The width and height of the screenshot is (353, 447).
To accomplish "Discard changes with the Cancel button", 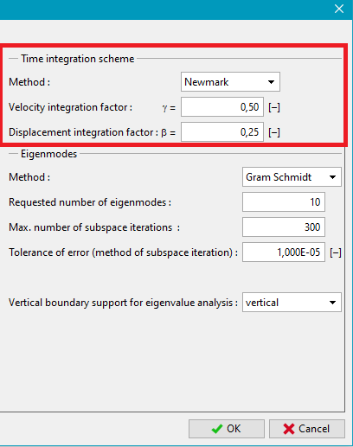I will pyautogui.click(x=307, y=429).
